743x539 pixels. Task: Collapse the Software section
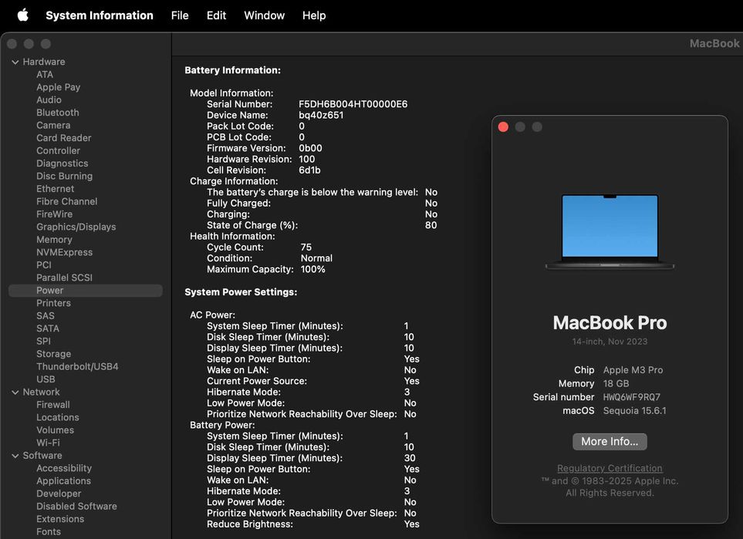(15, 456)
